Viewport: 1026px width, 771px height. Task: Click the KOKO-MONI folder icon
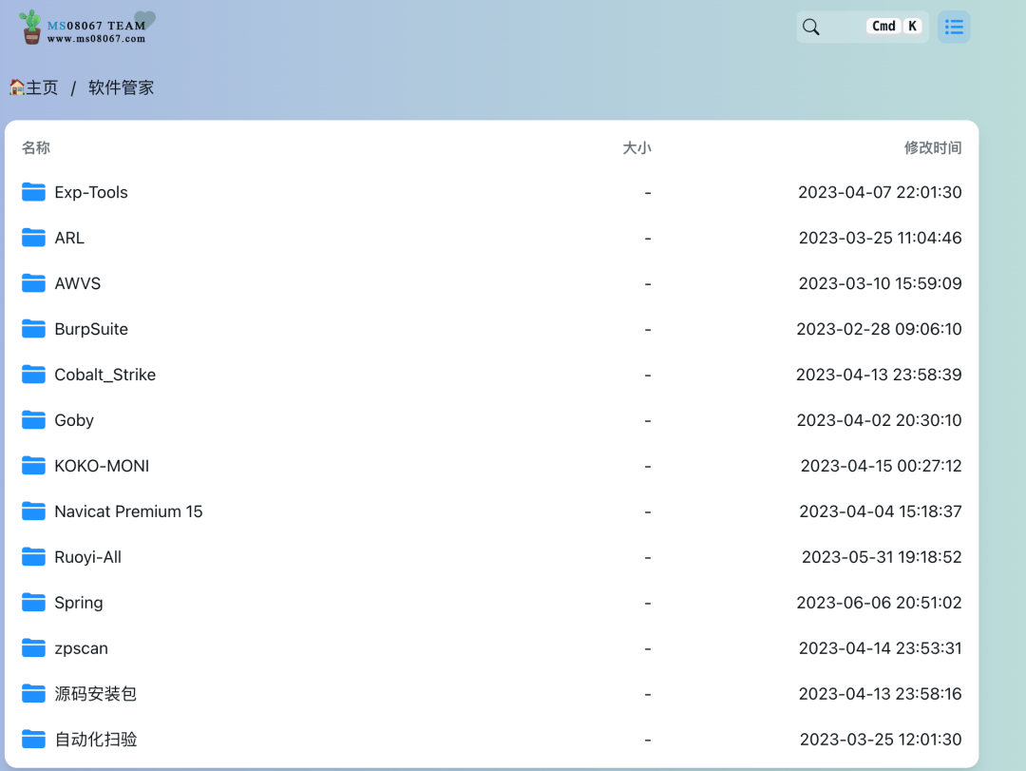click(33, 466)
